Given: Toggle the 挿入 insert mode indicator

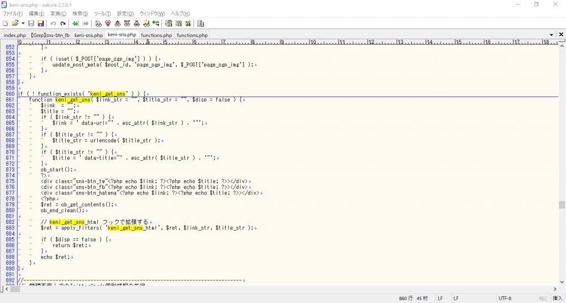Looking at the screenshot, I should [x=558, y=299].
